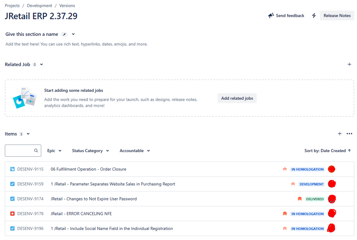This screenshot has width=357, height=240.
Task: Click the Start adding some related jobs heading
Action: pyautogui.click(x=74, y=90)
